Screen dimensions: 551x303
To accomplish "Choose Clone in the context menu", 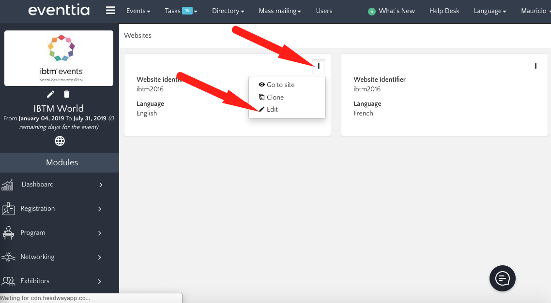I will tap(275, 97).
